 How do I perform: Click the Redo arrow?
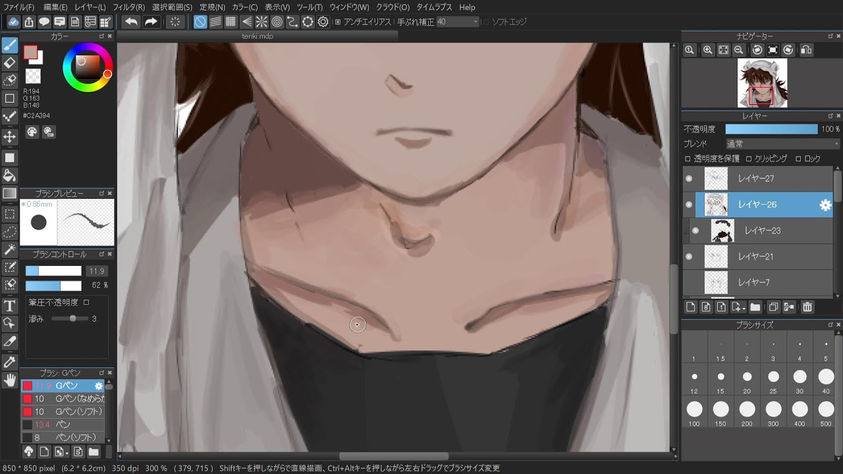(x=151, y=22)
